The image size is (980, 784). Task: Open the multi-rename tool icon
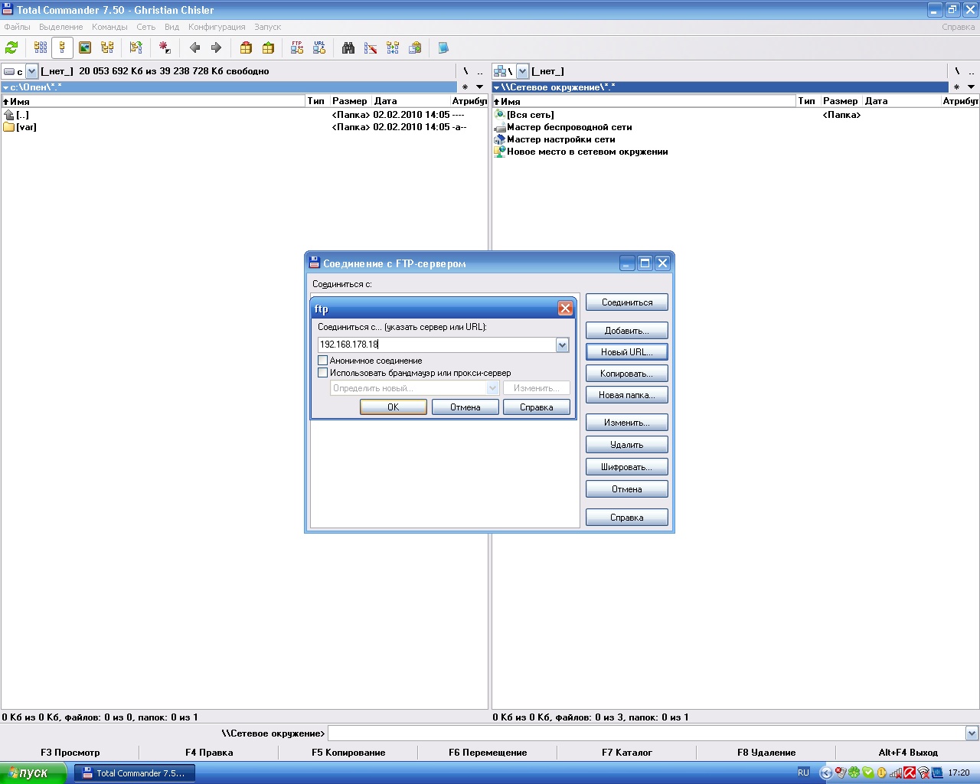click(371, 47)
